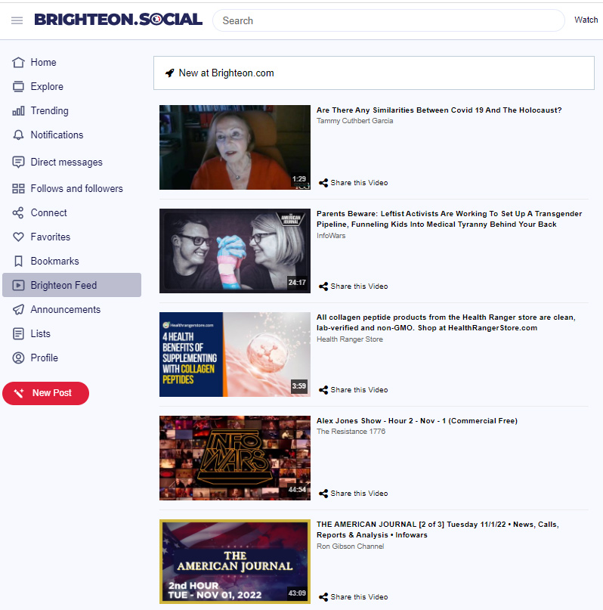The height and width of the screenshot is (610, 603).
Task: Click Share this Video under American Journal
Action: pos(359,597)
